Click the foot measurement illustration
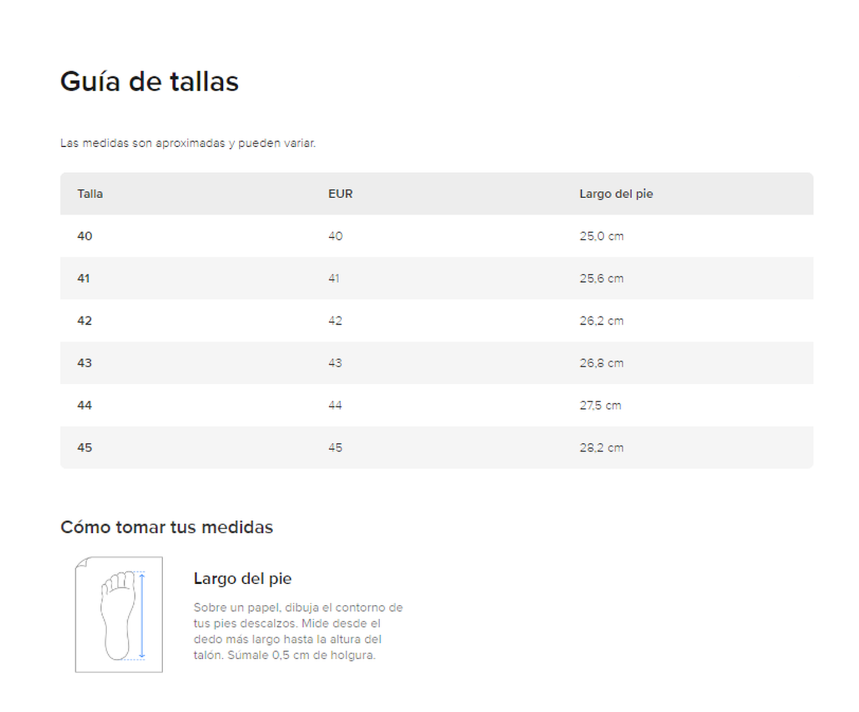The height and width of the screenshot is (712, 859). 119,614
